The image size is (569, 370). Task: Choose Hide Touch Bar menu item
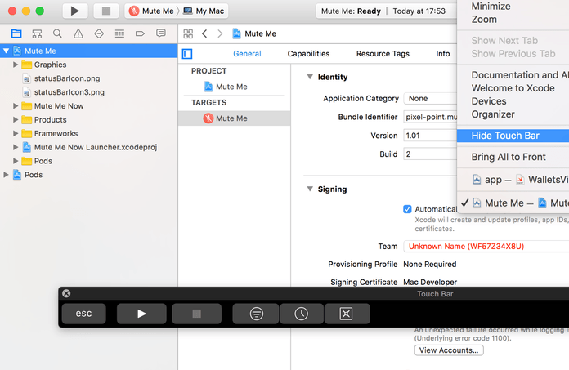tap(513, 136)
